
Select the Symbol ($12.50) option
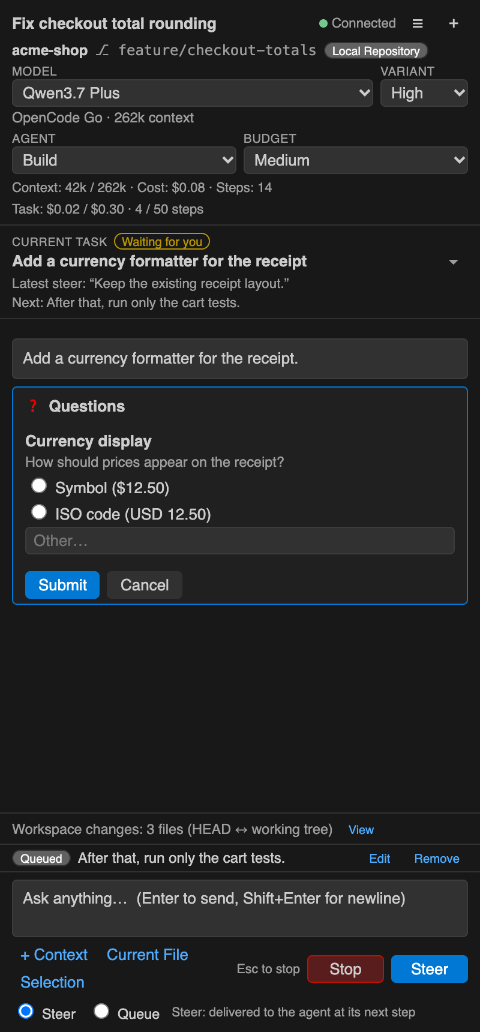39,485
